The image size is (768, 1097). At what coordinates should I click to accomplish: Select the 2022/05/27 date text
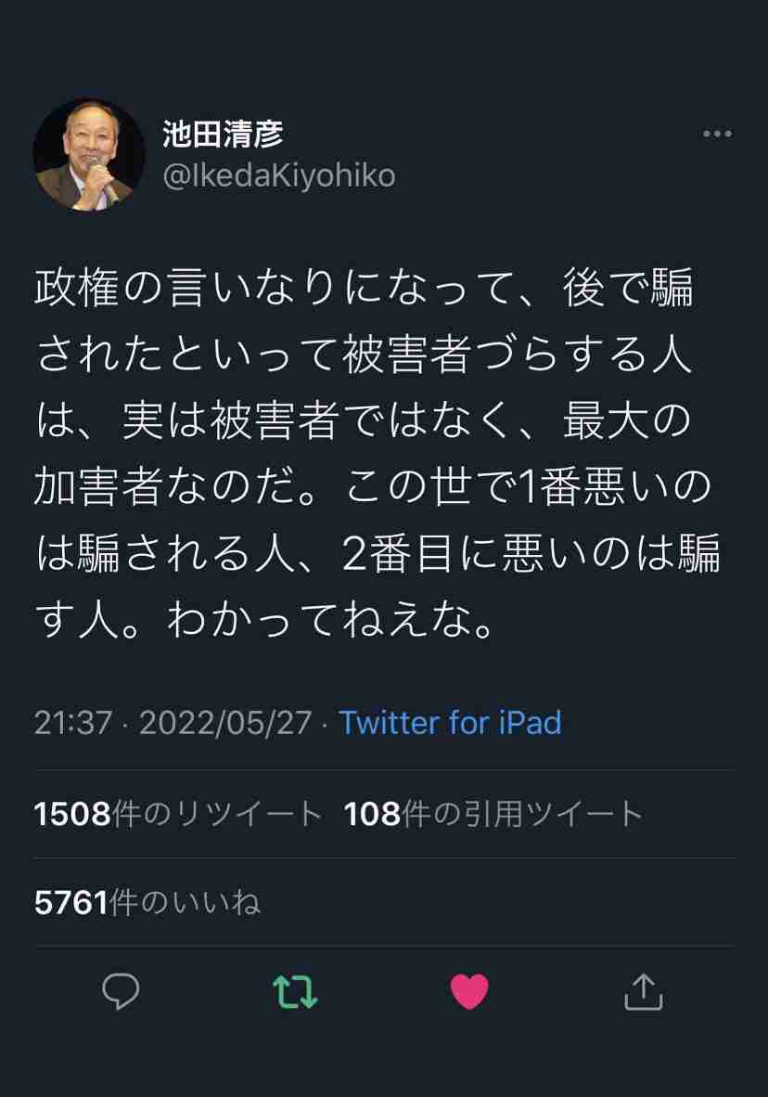click(x=225, y=722)
